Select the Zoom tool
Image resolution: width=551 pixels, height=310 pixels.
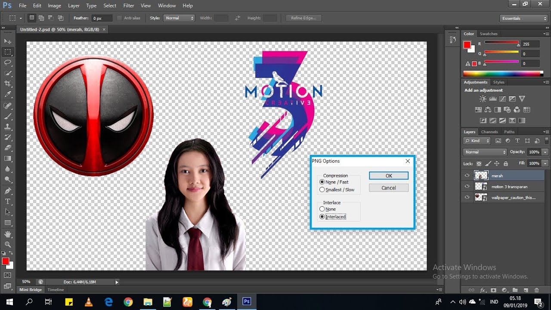point(8,244)
